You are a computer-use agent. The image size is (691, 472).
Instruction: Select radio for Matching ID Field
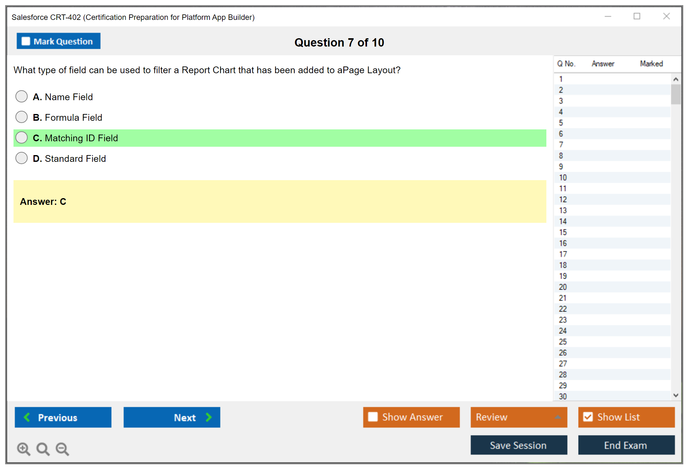22,137
